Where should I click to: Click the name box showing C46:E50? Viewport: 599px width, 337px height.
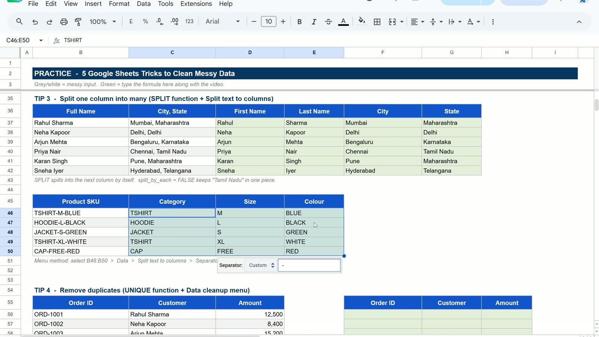(18, 40)
